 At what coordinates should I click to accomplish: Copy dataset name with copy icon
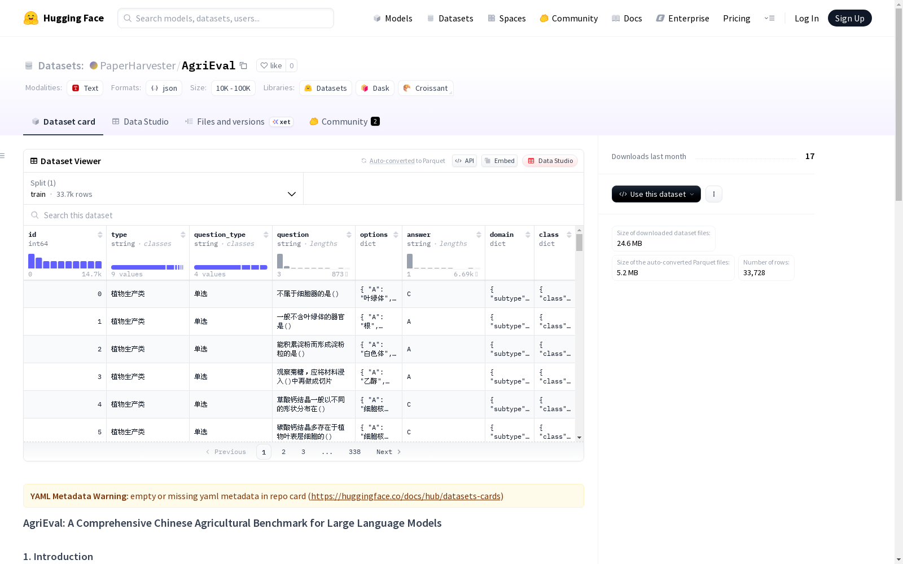pyautogui.click(x=243, y=65)
